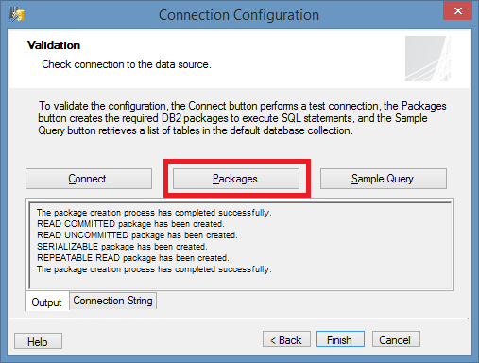Open Help for this dialog
The height and width of the screenshot is (363, 479).
click(38, 341)
